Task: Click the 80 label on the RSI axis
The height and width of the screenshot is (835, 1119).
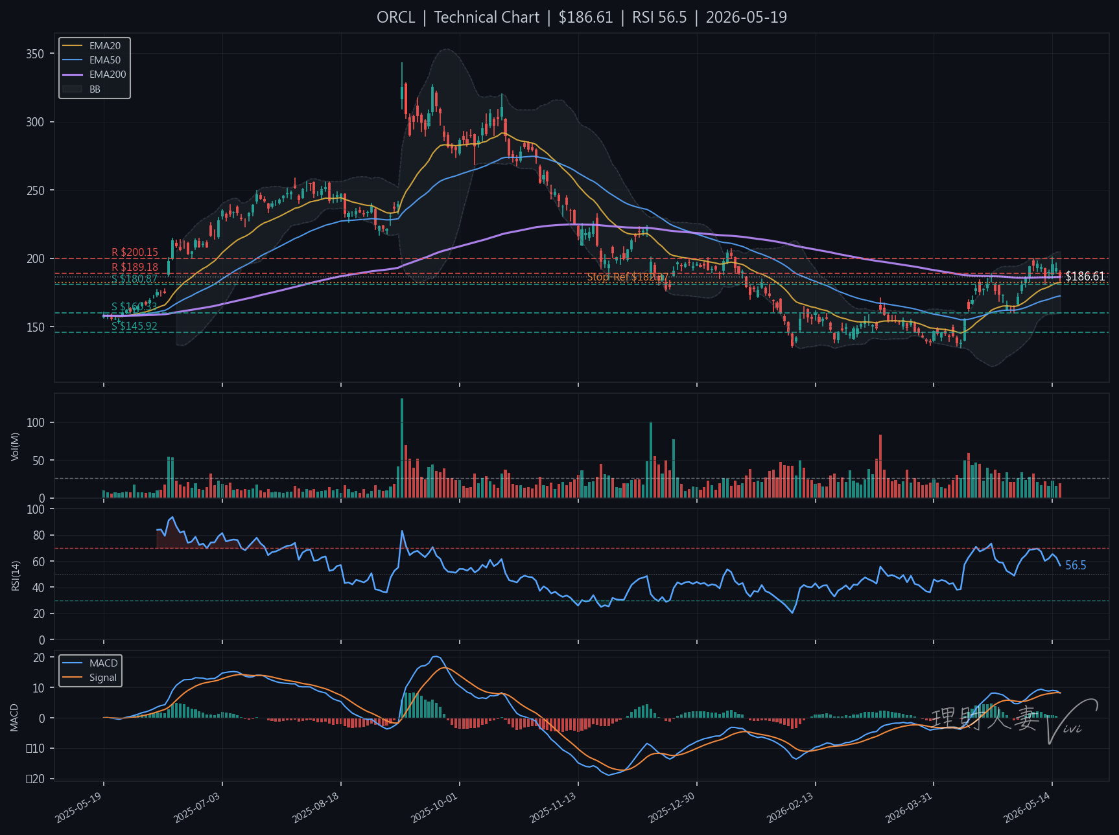Action: point(38,535)
